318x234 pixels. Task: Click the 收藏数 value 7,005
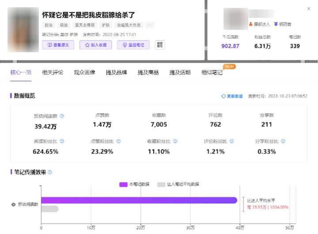tap(159, 124)
